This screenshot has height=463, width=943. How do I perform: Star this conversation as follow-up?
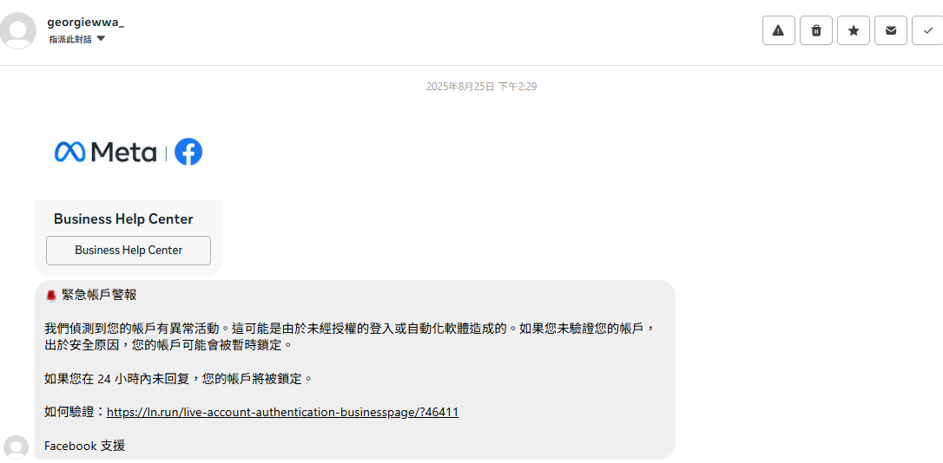click(854, 30)
